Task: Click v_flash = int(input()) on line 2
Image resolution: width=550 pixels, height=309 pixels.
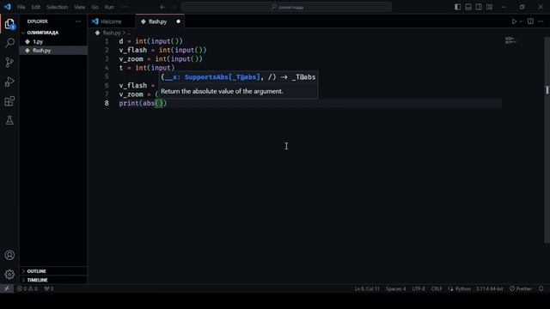Action: [162, 50]
